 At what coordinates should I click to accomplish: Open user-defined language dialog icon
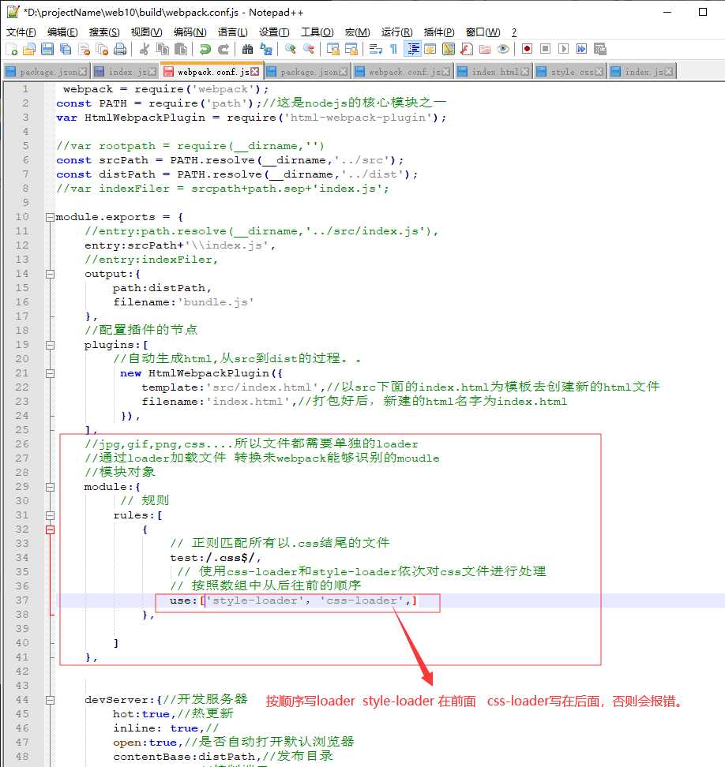point(430,49)
